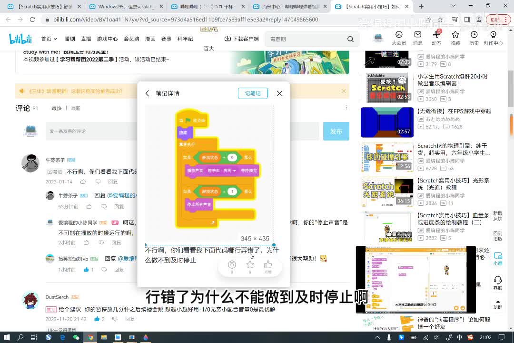
Task: Like the reply posted 2小时前
Action: 86,242
